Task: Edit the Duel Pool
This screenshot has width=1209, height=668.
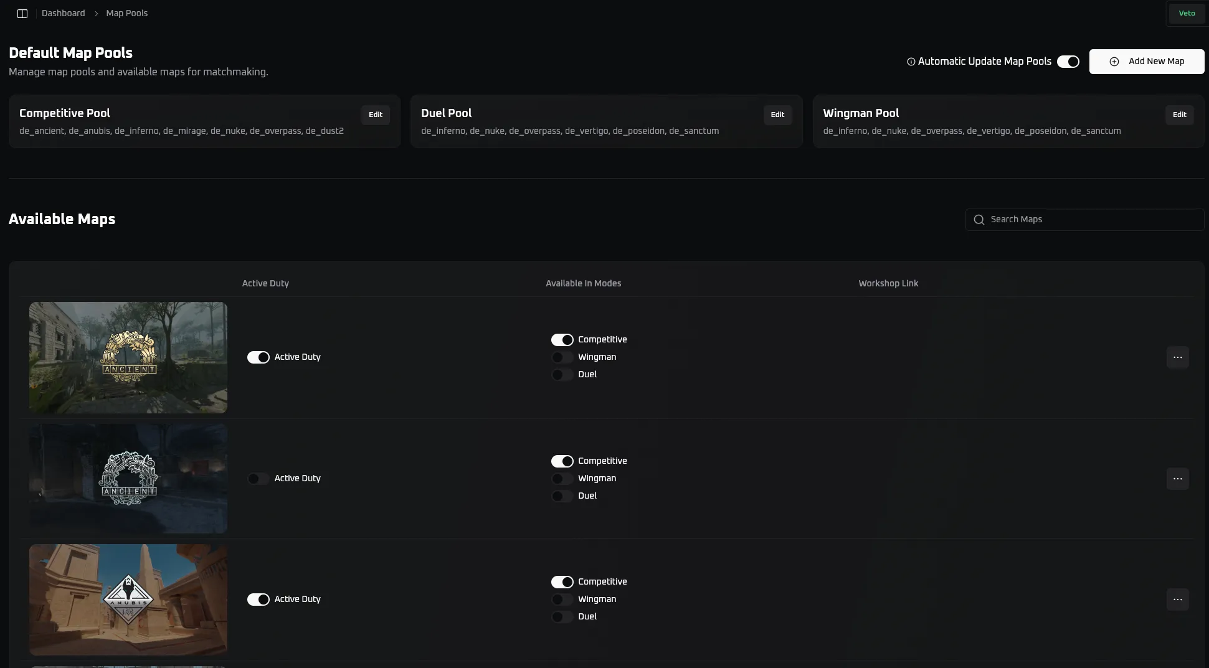Action: coord(777,115)
